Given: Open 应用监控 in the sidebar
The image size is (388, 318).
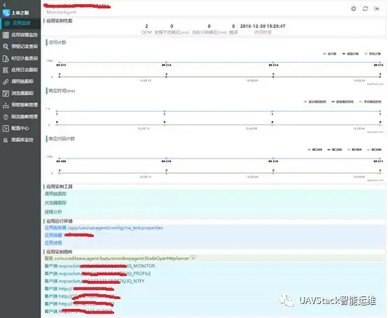Looking at the screenshot, I should pyautogui.click(x=20, y=23).
